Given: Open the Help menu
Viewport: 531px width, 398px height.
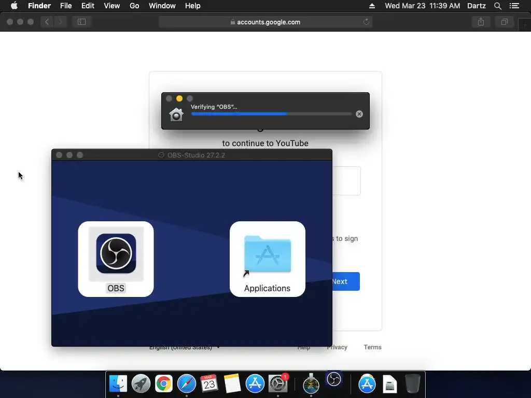Looking at the screenshot, I should coord(193,6).
